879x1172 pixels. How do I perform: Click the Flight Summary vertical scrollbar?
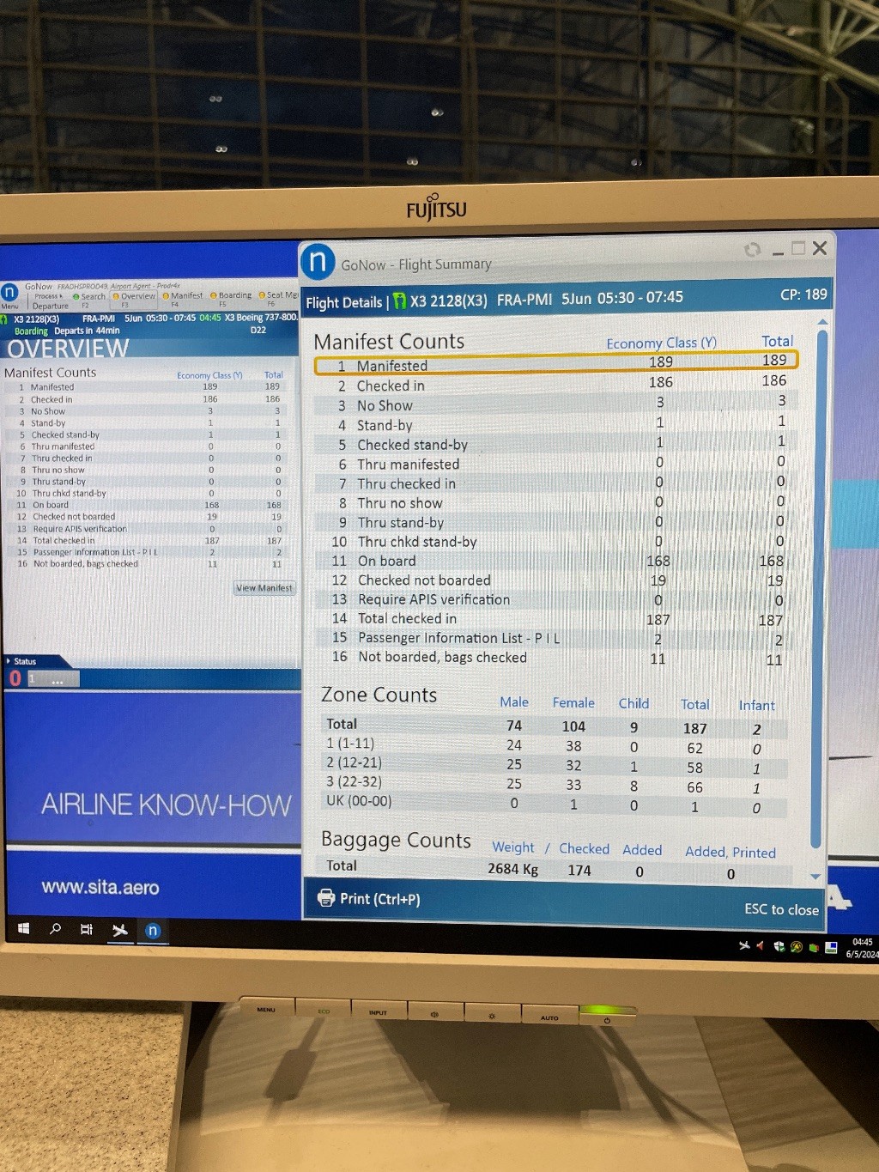click(820, 584)
